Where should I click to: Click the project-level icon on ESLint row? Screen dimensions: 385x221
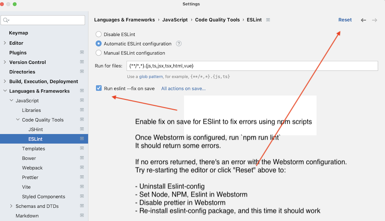(82, 139)
